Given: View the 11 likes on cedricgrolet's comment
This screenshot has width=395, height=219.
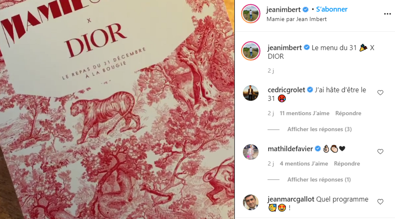Looking at the screenshot, I should pyautogui.click(x=305, y=113).
